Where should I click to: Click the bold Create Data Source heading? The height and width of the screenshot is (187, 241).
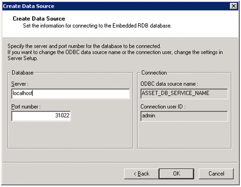click(x=39, y=18)
